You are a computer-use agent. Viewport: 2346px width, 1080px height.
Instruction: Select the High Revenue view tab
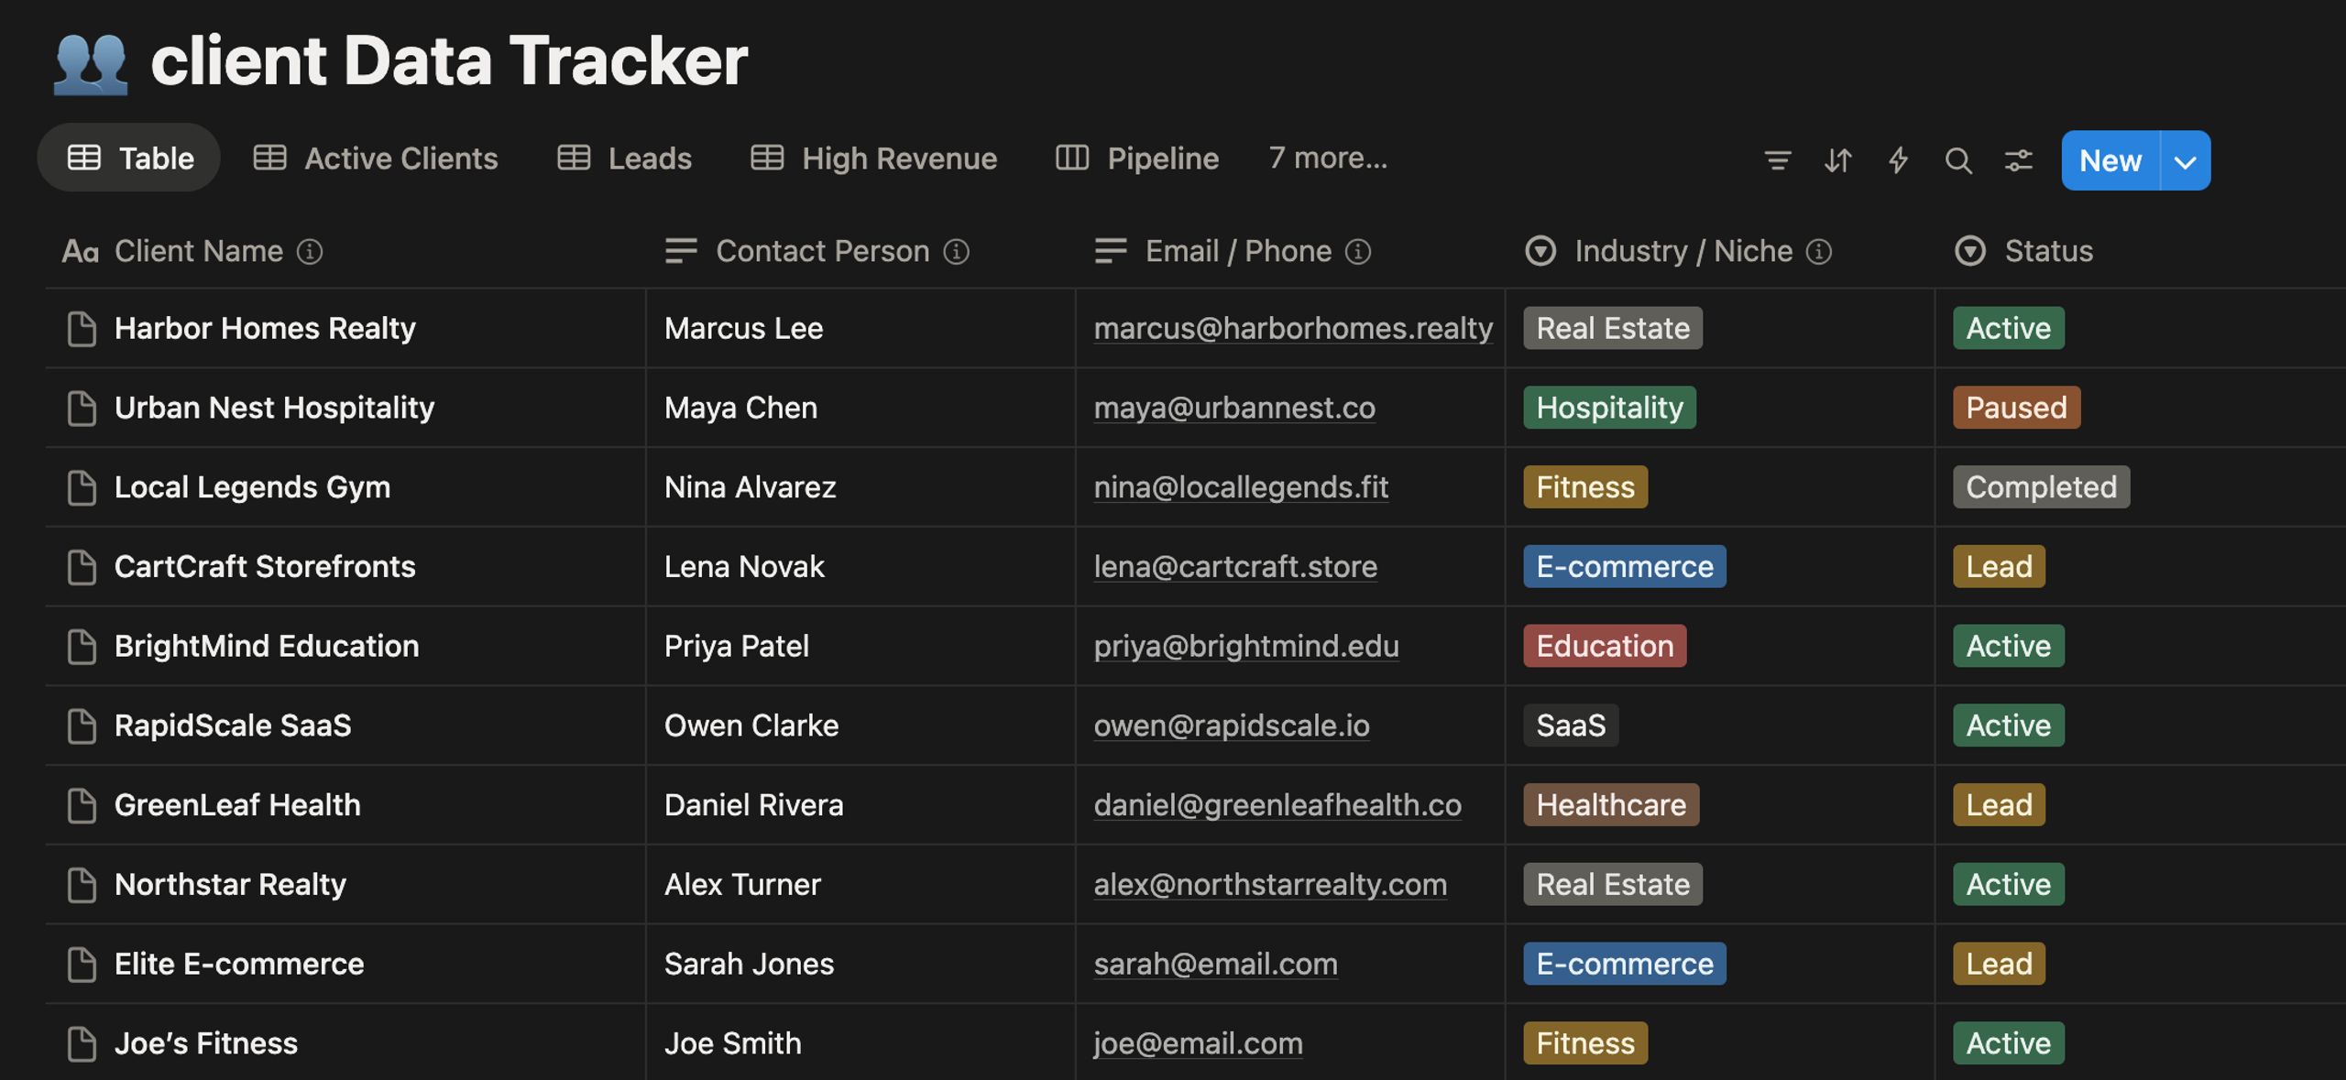[874, 158]
